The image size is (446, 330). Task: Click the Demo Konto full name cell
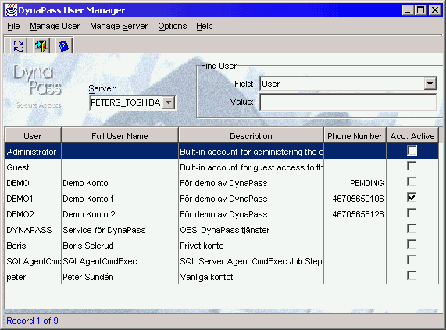click(x=120, y=183)
